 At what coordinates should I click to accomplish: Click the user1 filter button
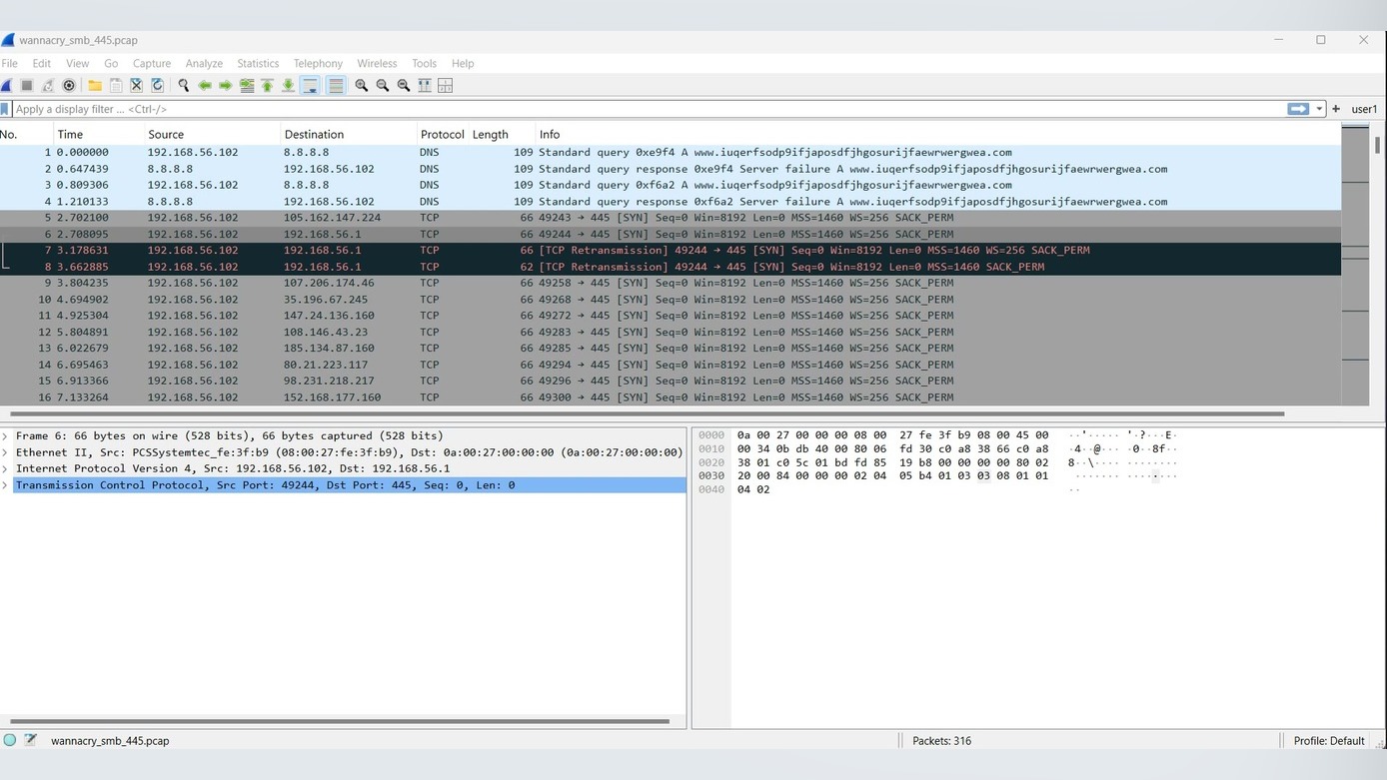1364,109
